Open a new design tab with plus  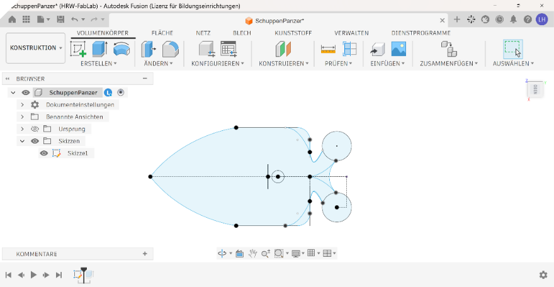[457, 20]
